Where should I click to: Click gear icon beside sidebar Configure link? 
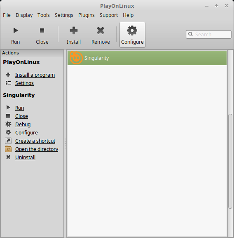pyautogui.click(x=8, y=132)
